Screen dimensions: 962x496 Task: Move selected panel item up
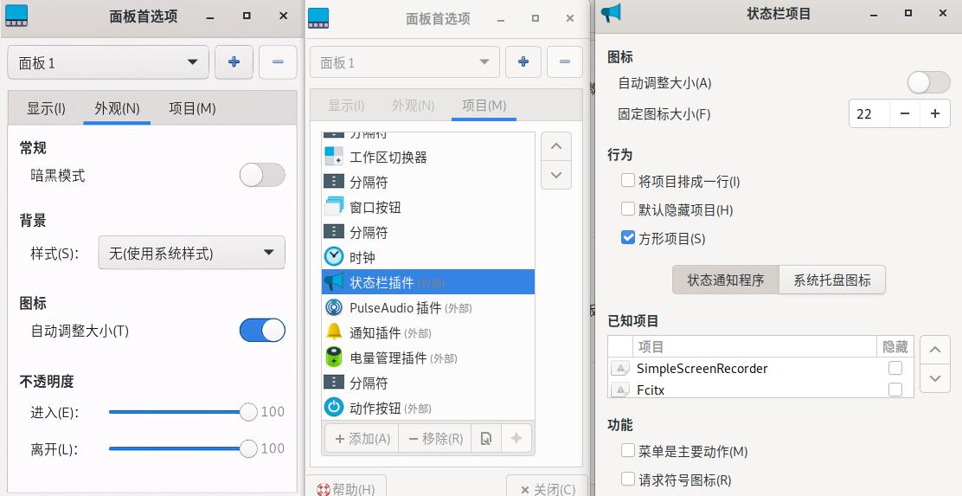pyautogui.click(x=556, y=146)
